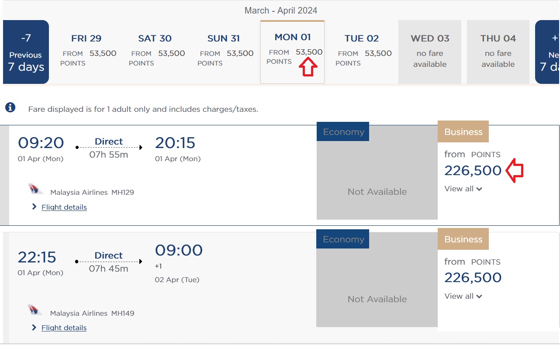Viewport: 560px width, 345px height.
Task: Click the Malaysia Airlines logo for MH149
Action: [35, 311]
